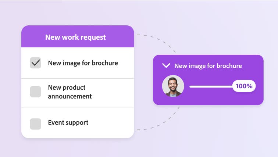The width and height of the screenshot is (278, 157).
Task: Click blank space right of first list label
Action: [x=126, y=63]
